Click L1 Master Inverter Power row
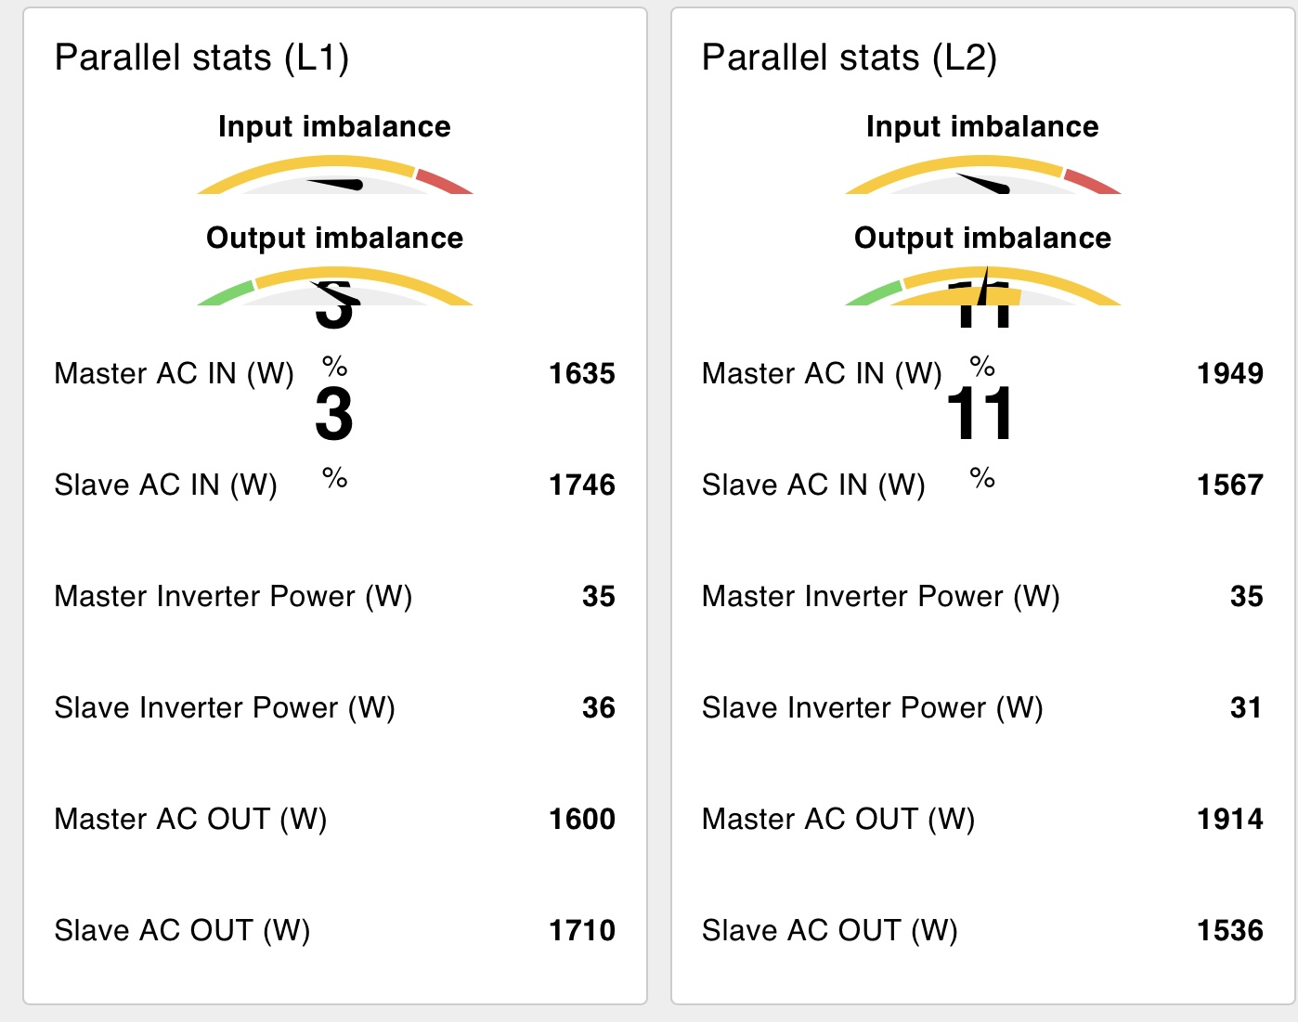1298x1022 pixels. point(335,596)
